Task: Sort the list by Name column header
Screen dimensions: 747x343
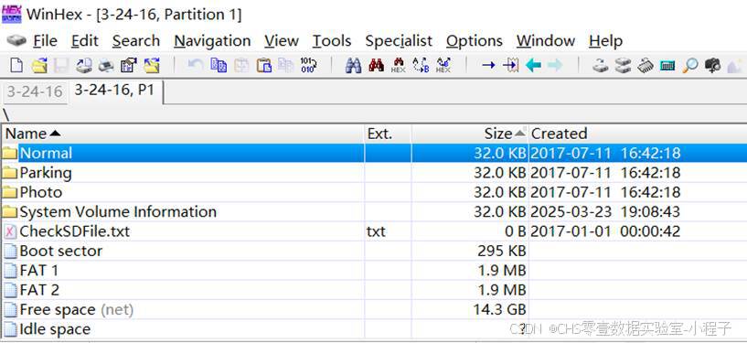Action: coord(183,134)
